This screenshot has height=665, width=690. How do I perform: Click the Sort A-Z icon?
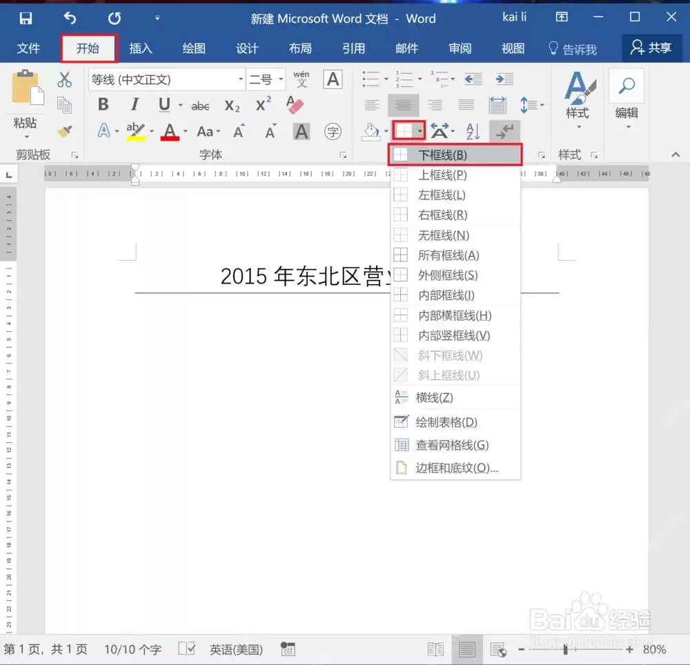473,131
